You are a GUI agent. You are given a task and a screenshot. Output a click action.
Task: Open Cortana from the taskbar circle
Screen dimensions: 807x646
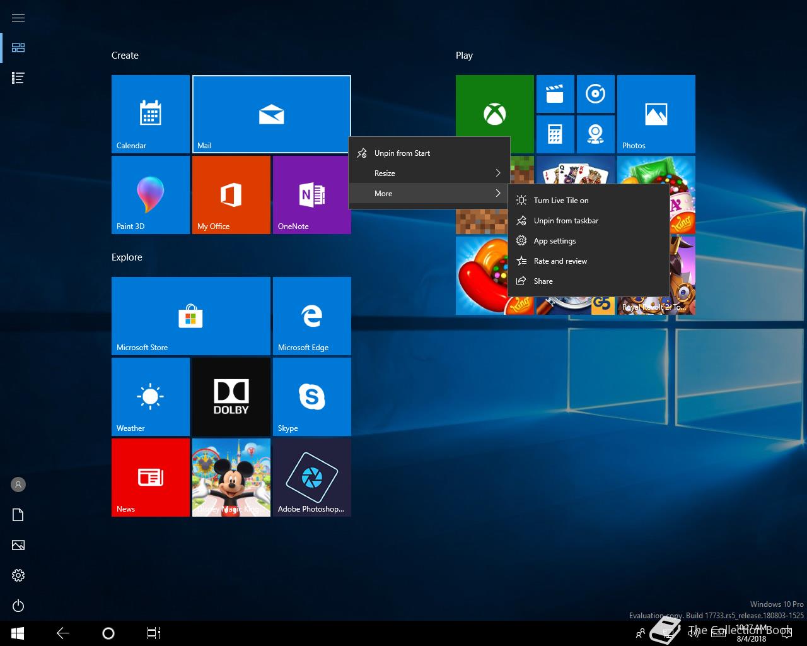coord(108,633)
